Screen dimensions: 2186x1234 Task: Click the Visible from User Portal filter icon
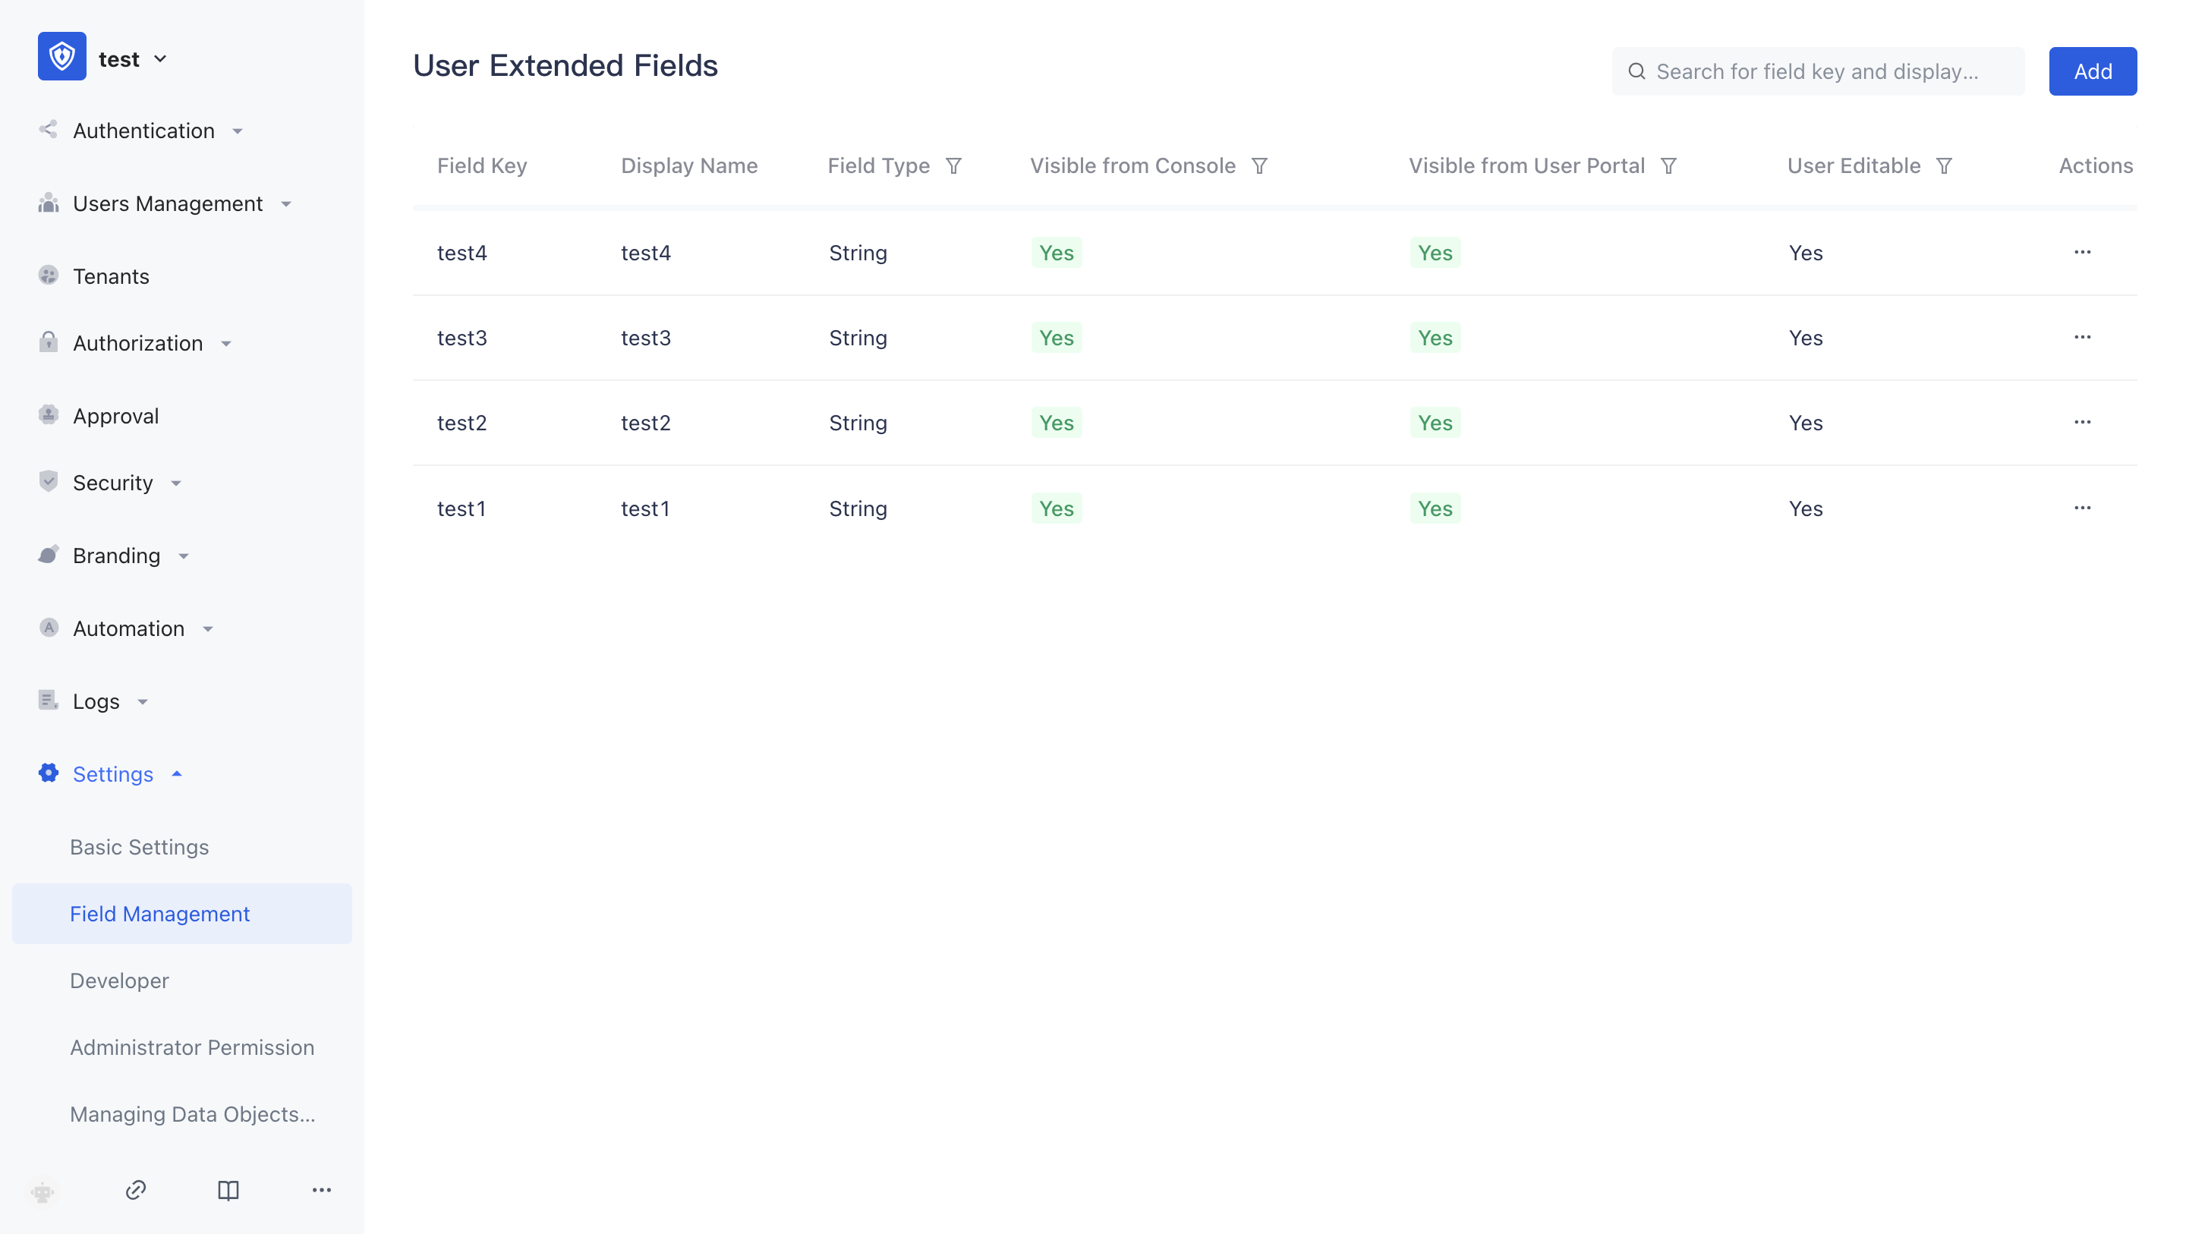1668,165
